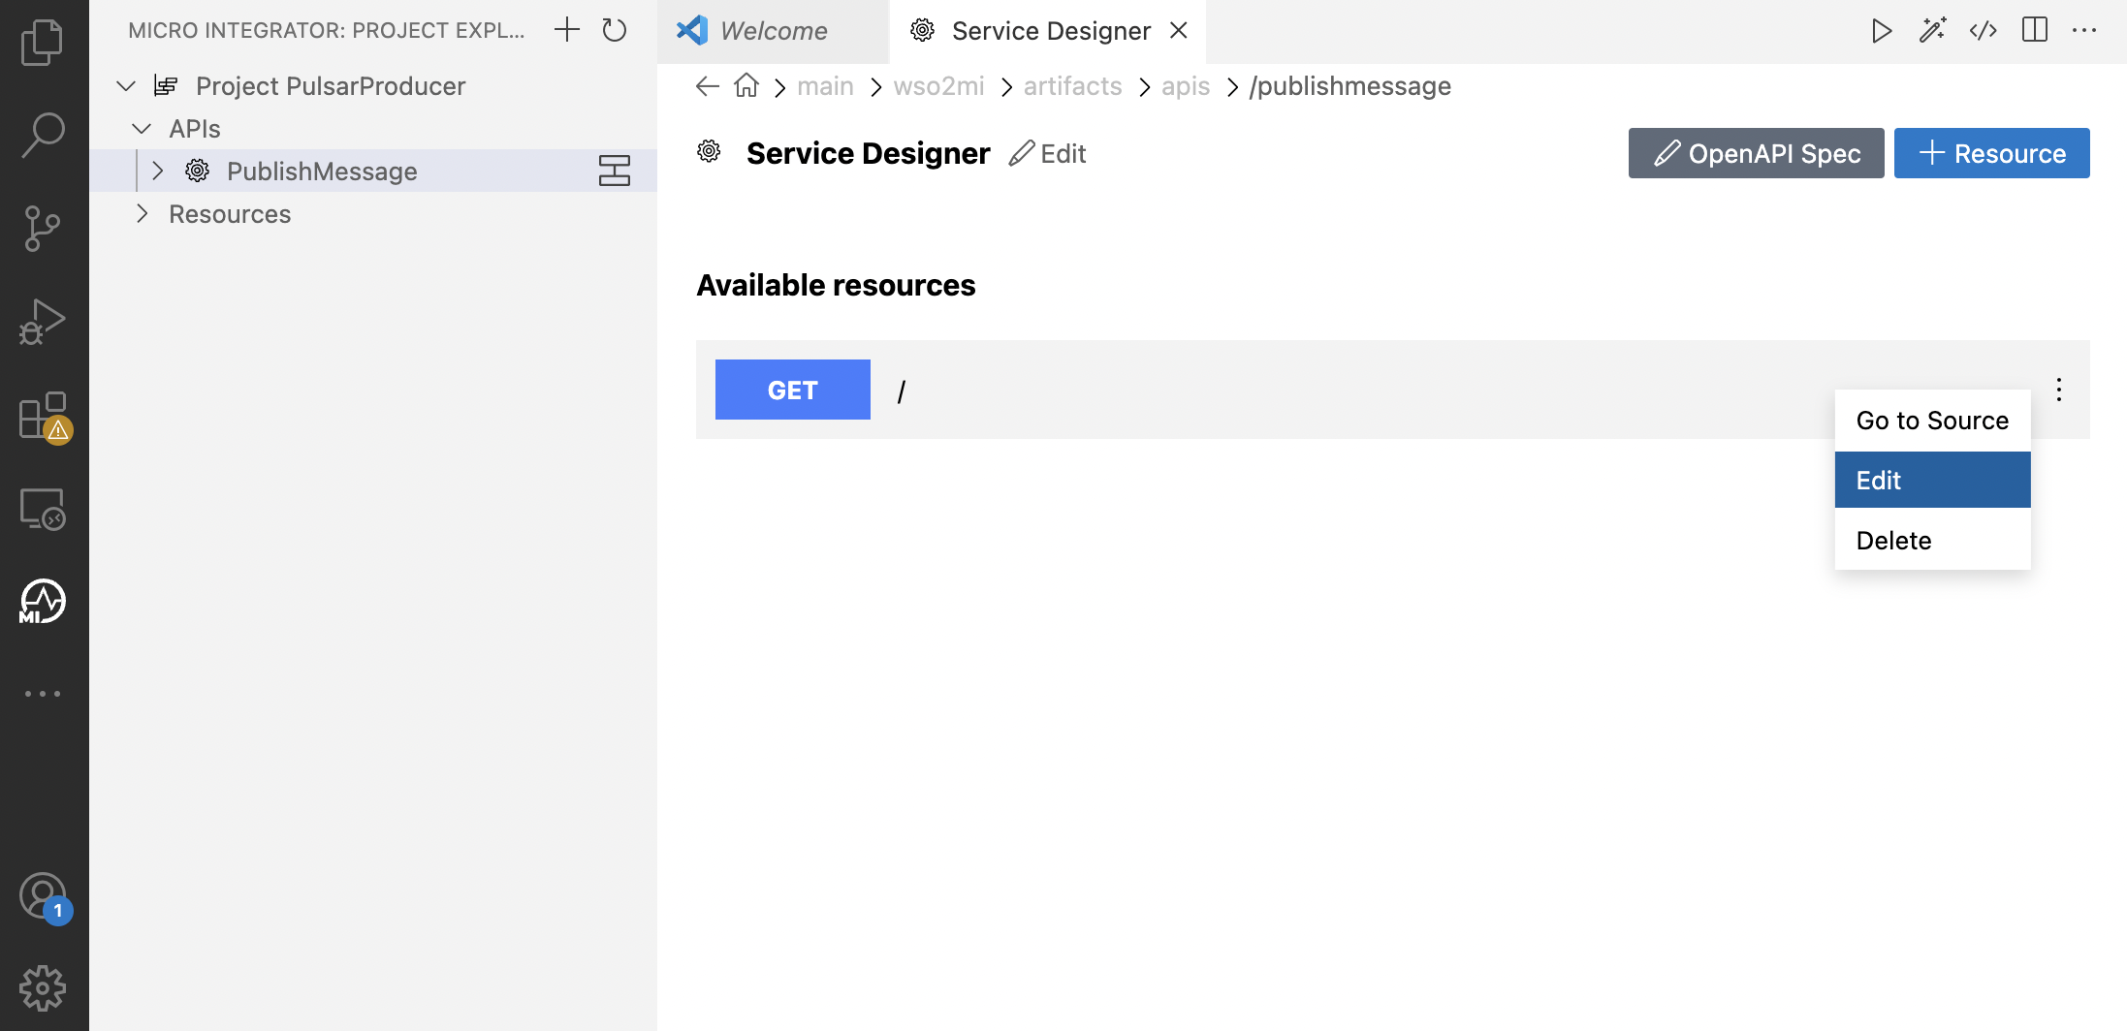Choose Go to Source from context menu

click(1932, 421)
